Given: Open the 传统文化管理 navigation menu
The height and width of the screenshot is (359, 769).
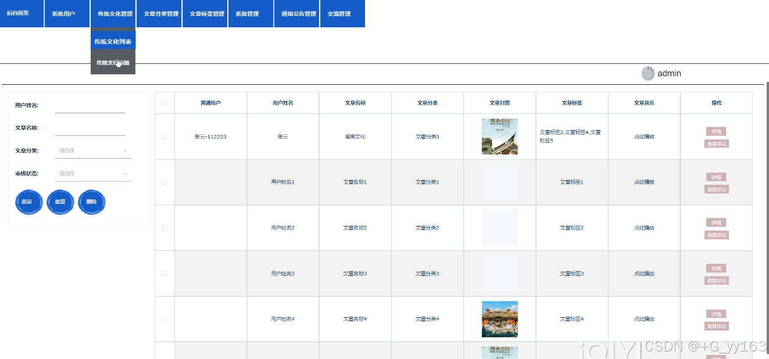Looking at the screenshot, I should (x=113, y=13).
